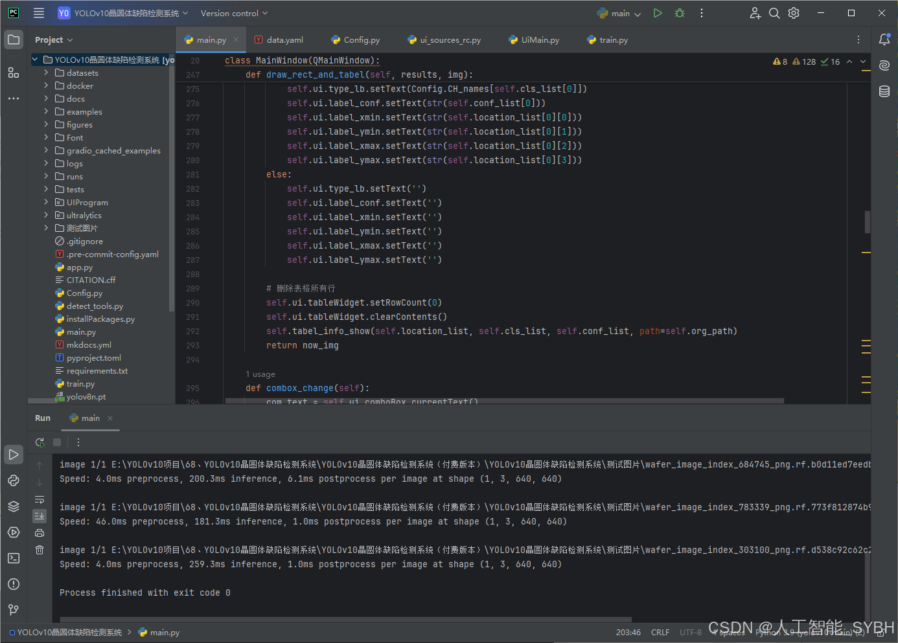The image size is (898, 643).
Task: Open Run toolbar more options ellipsis
Action: 78,442
